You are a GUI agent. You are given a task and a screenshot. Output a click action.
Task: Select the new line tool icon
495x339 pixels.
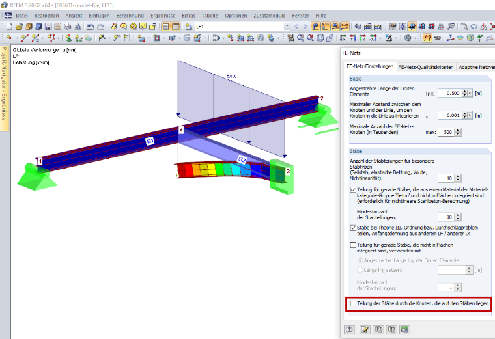[x=24, y=38]
